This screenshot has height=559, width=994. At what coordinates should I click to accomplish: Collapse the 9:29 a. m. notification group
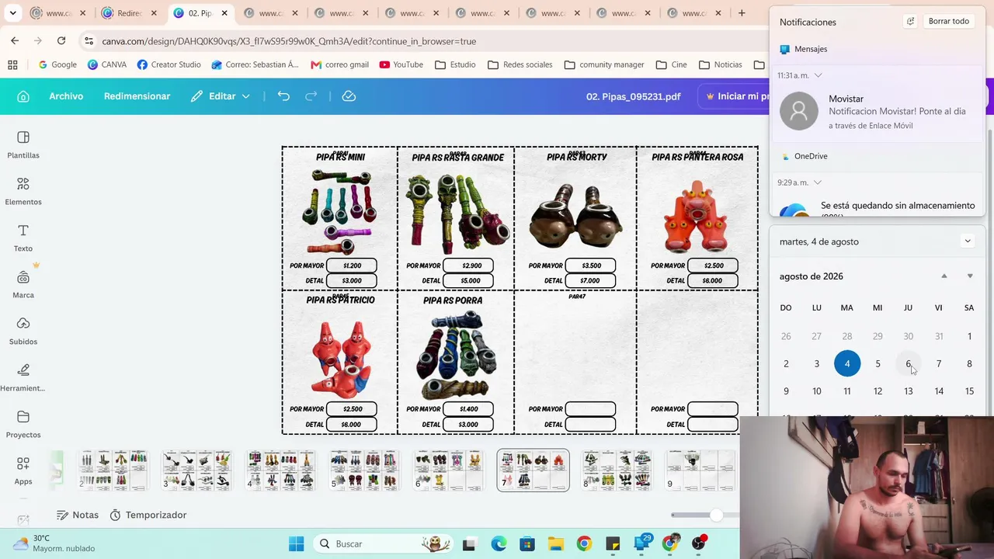(818, 182)
